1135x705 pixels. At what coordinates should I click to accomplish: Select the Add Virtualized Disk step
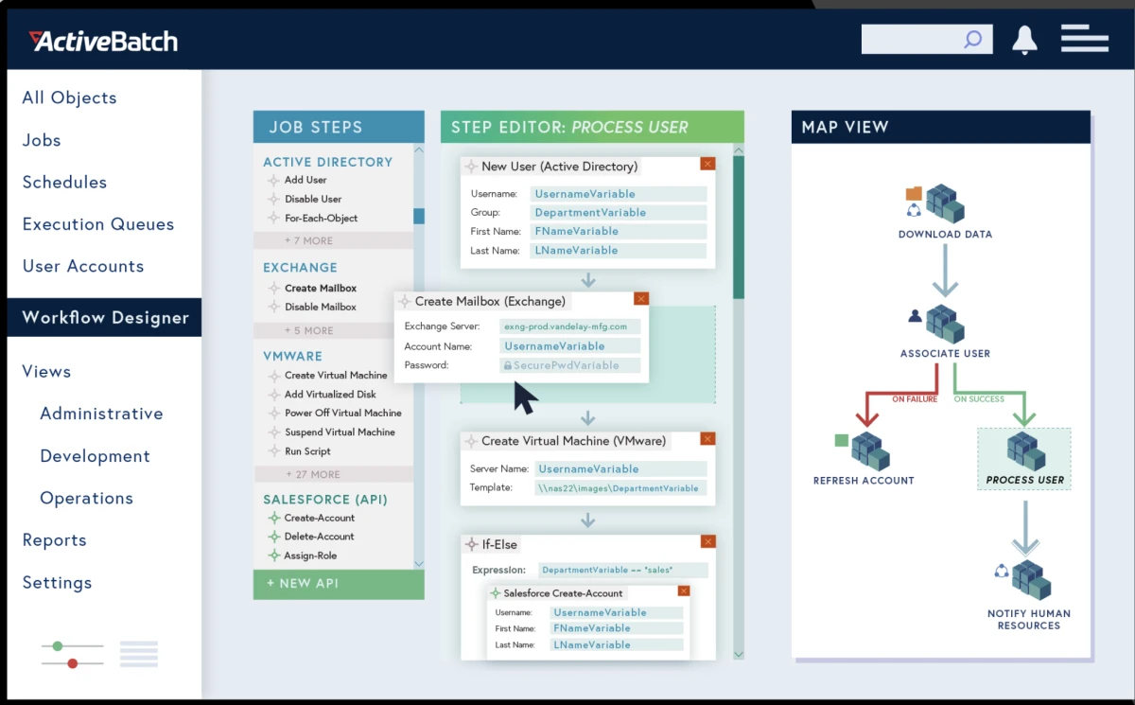(330, 394)
